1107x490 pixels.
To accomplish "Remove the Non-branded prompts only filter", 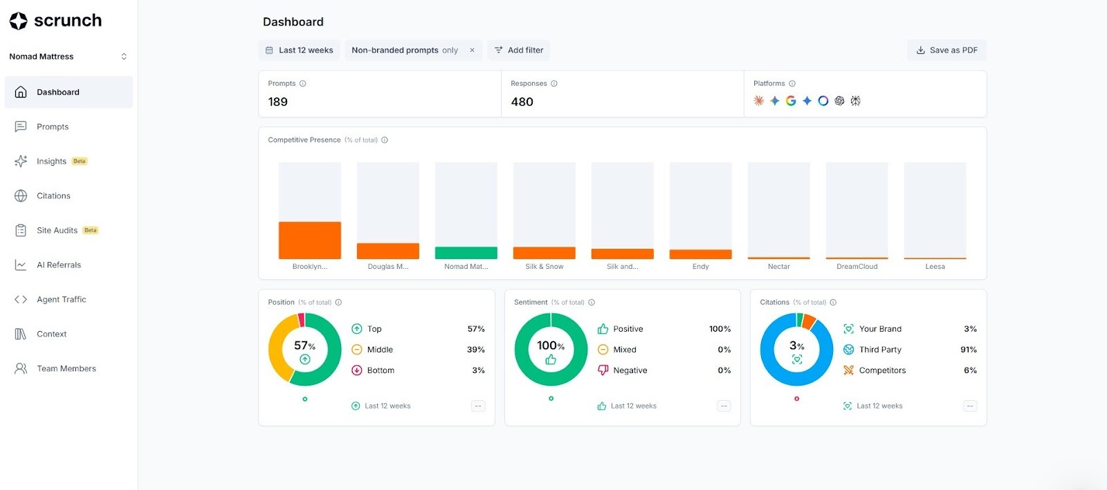I will point(472,50).
